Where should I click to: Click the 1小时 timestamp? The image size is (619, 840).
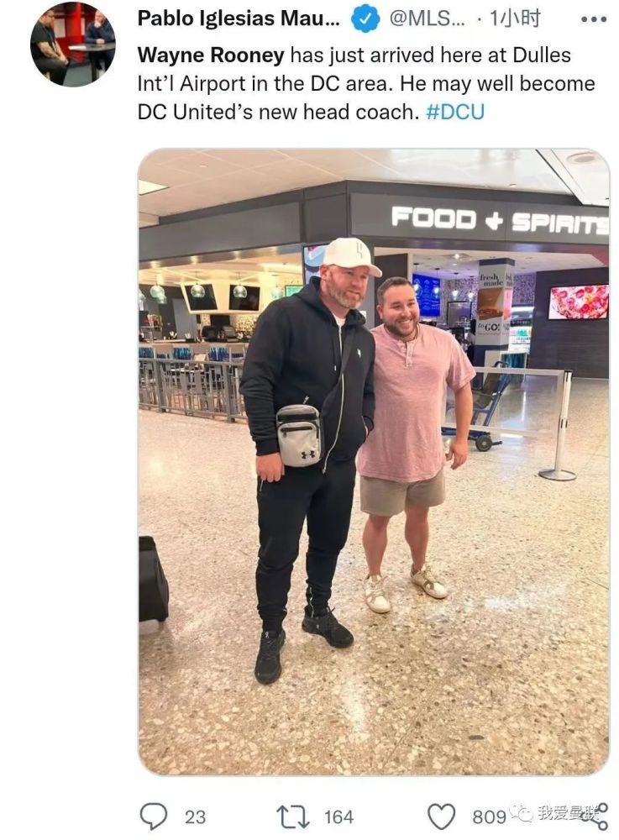click(x=516, y=18)
